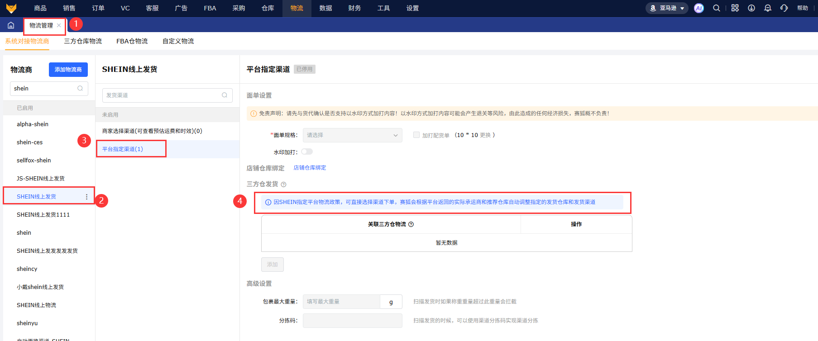The image size is (818, 341).
Task: Check the 加打配货单 checkbox
Action: pos(416,135)
